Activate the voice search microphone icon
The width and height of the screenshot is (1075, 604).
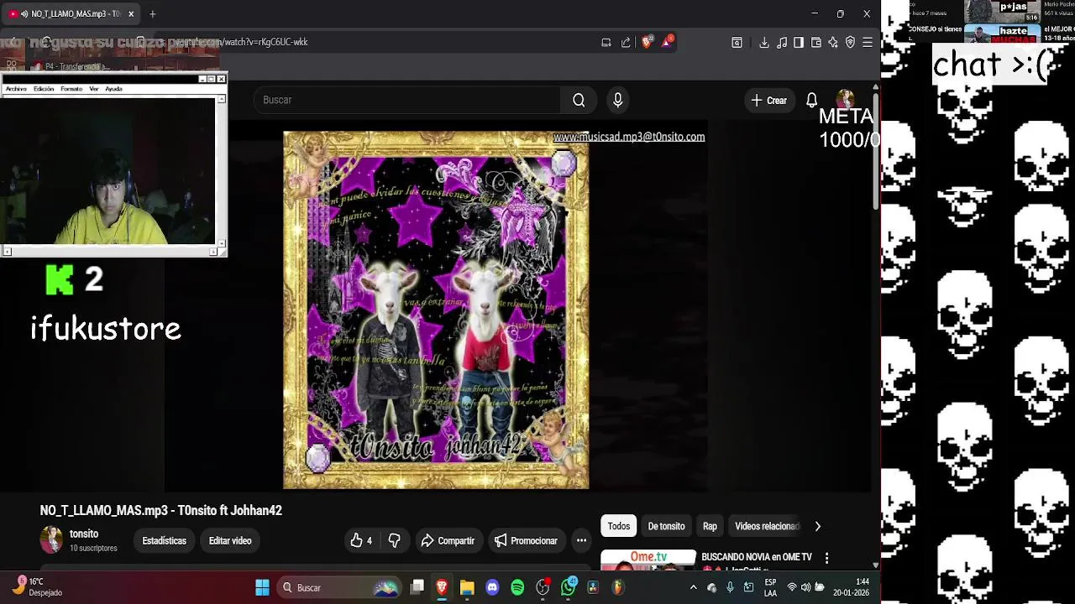618,100
